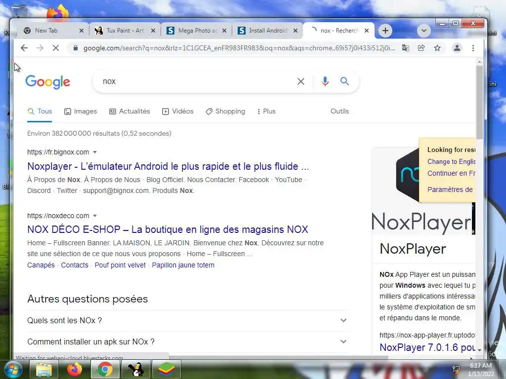Click the scrollbar up arrow
The width and height of the screenshot is (506, 379).
479,62
